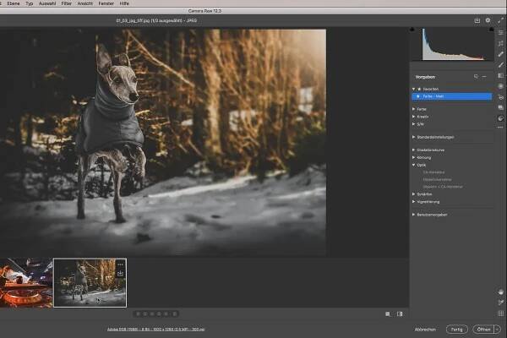Expand the Farbe preset group
The image size is (507, 338).
tap(414, 107)
